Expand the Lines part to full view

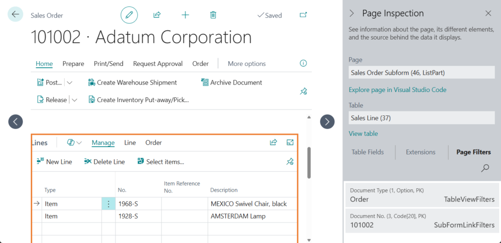(290, 143)
